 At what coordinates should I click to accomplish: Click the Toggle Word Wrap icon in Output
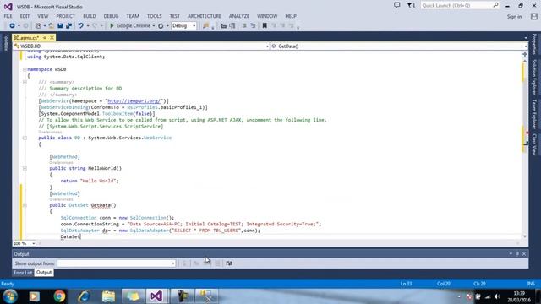[229, 263]
